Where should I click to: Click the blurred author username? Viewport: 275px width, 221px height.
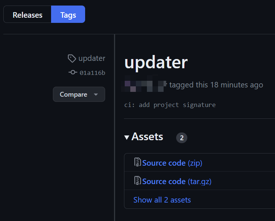pos(144,84)
